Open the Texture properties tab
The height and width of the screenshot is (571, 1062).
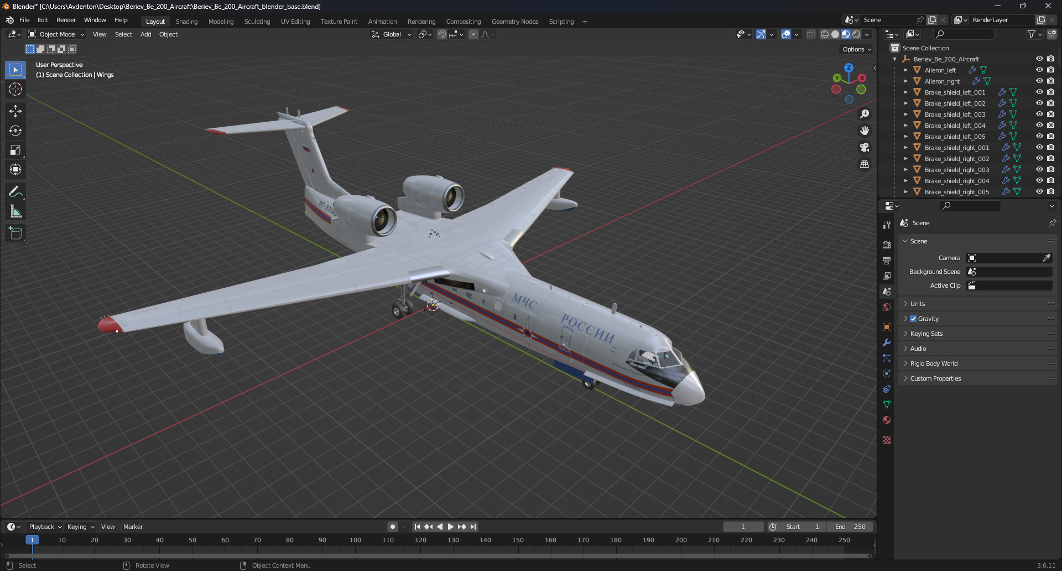pos(887,440)
